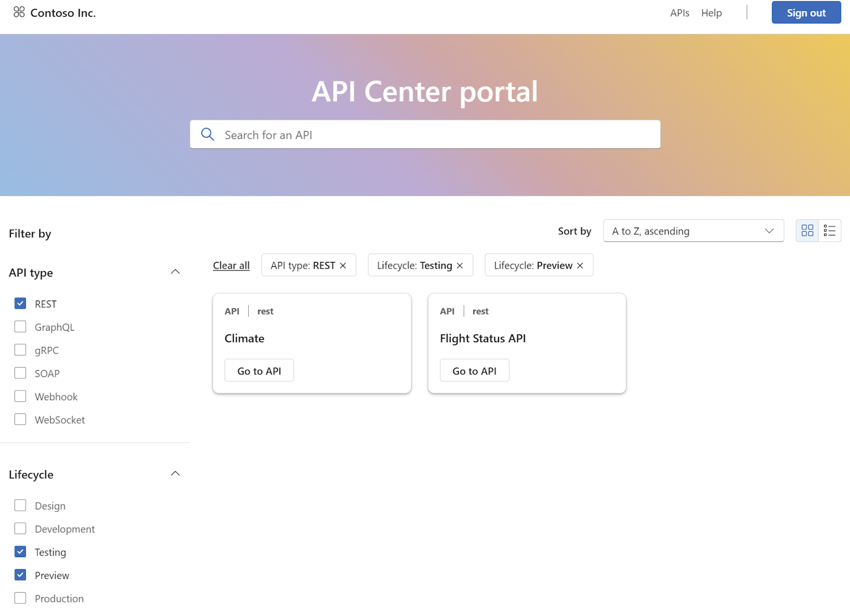Open the Help menu item

[x=711, y=13]
